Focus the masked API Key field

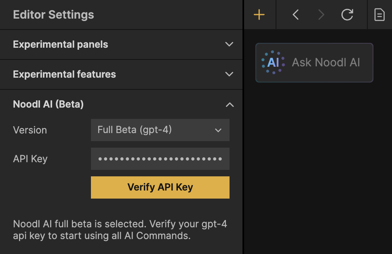(160, 159)
